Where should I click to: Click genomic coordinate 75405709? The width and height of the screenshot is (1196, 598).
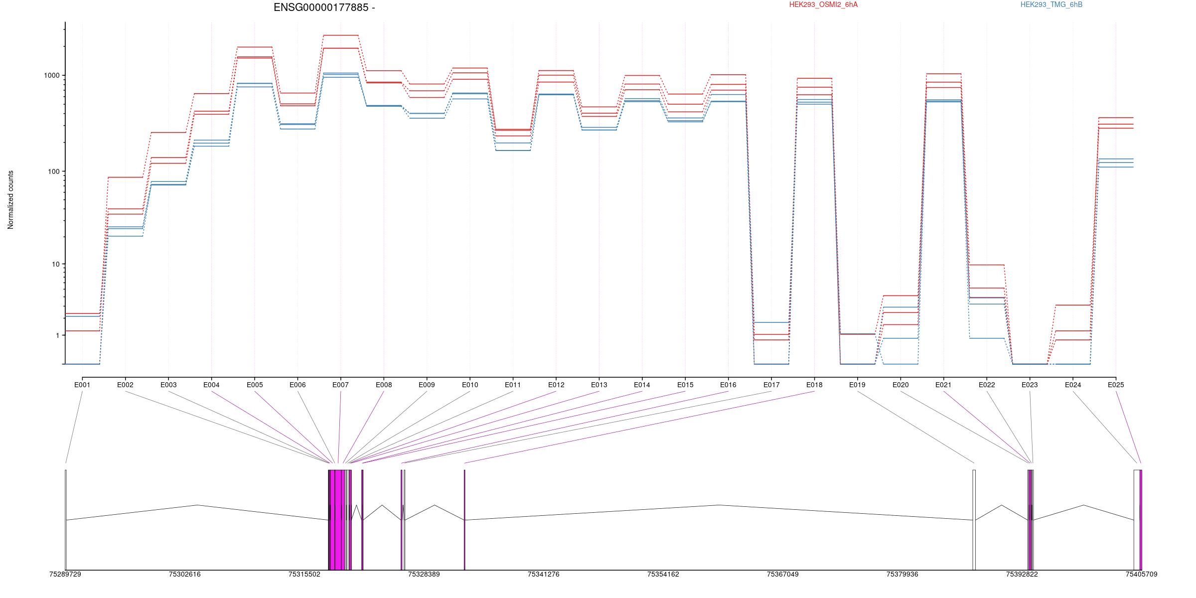[1142, 574]
